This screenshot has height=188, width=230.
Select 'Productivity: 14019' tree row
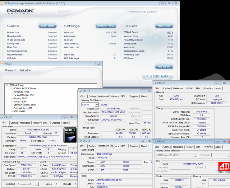(23, 108)
